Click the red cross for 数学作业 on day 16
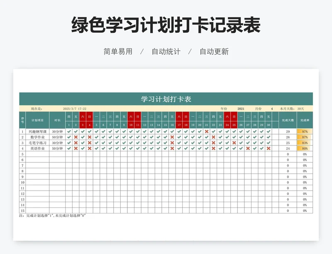The image size is (332, 254). [x=172, y=137]
